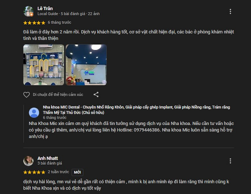251x194 pixels.
Task: Click 'Di chuột để thể hiện cảm xúc' text
Action: (58, 95)
